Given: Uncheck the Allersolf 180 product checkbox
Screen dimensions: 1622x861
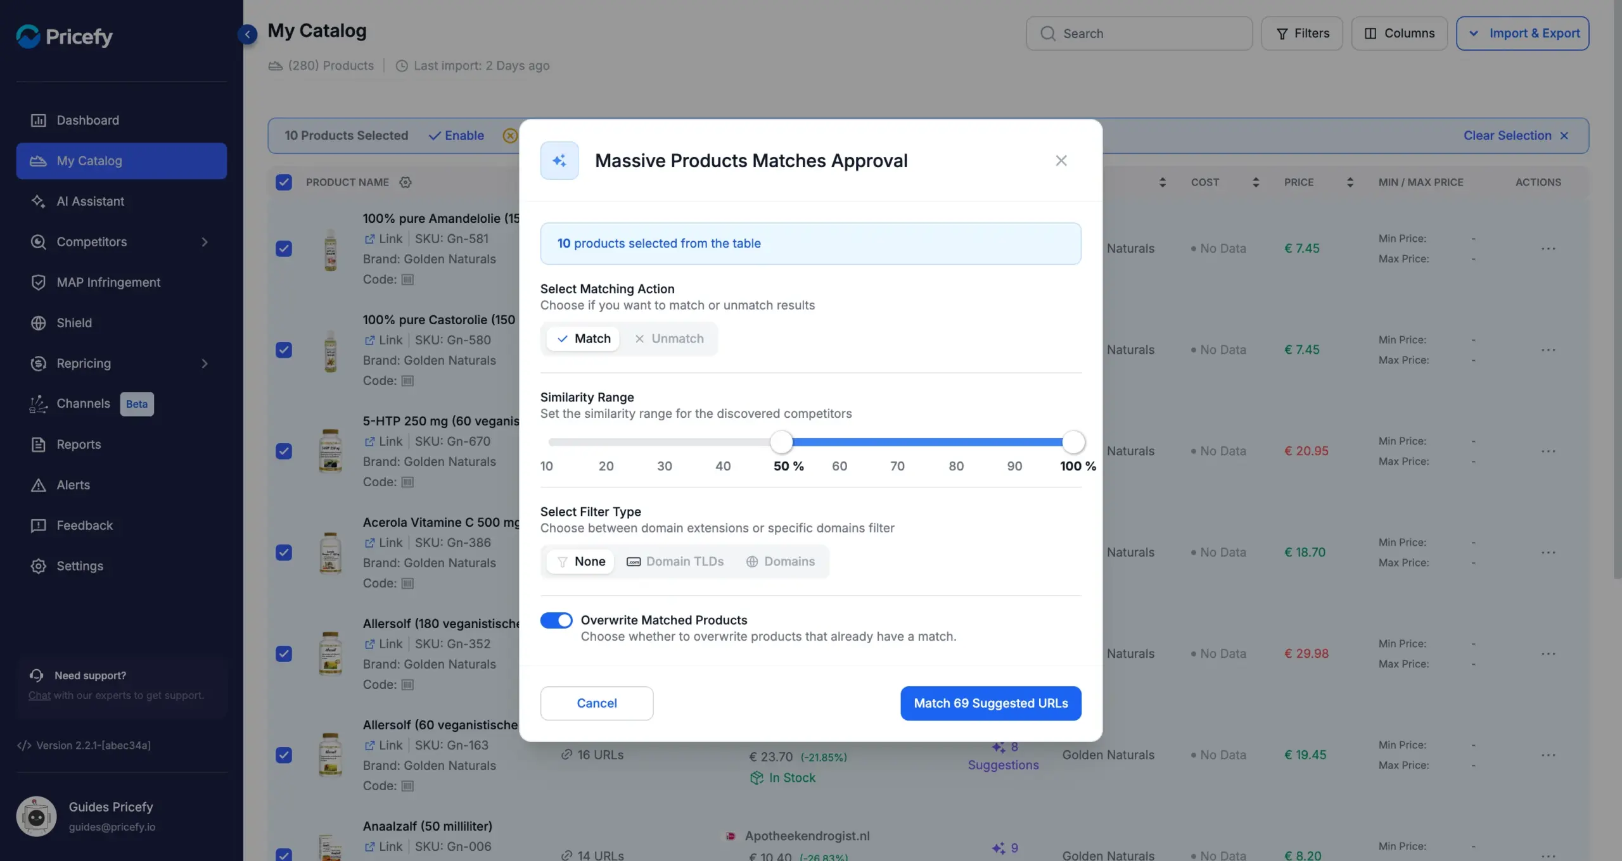Looking at the screenshot, I should (x=284, y=654).
